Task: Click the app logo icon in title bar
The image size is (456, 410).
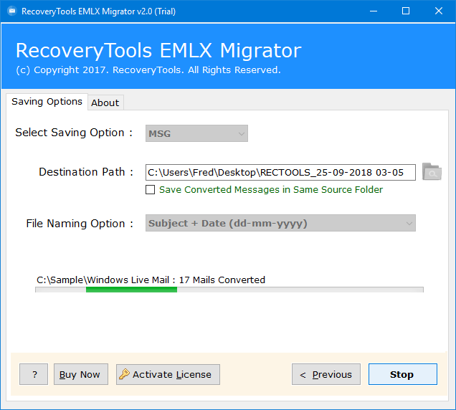Action: (x=12, y=11)
